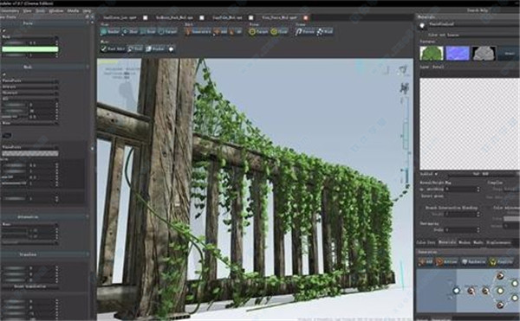Toggle the checkbox below the top section header
Image resolution: width=520 pixels, height=321 pixels.
click(x=3, y=30)
